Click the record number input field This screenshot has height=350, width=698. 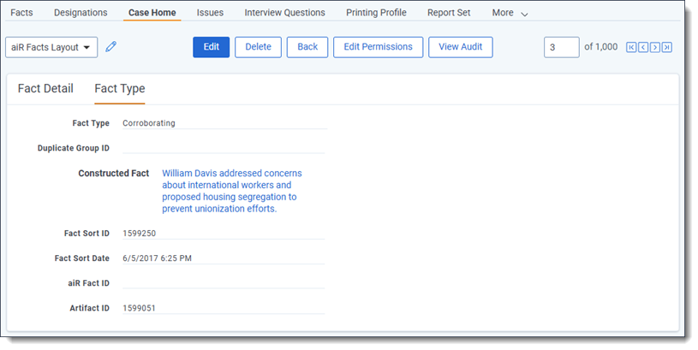[x=561, y=47]
